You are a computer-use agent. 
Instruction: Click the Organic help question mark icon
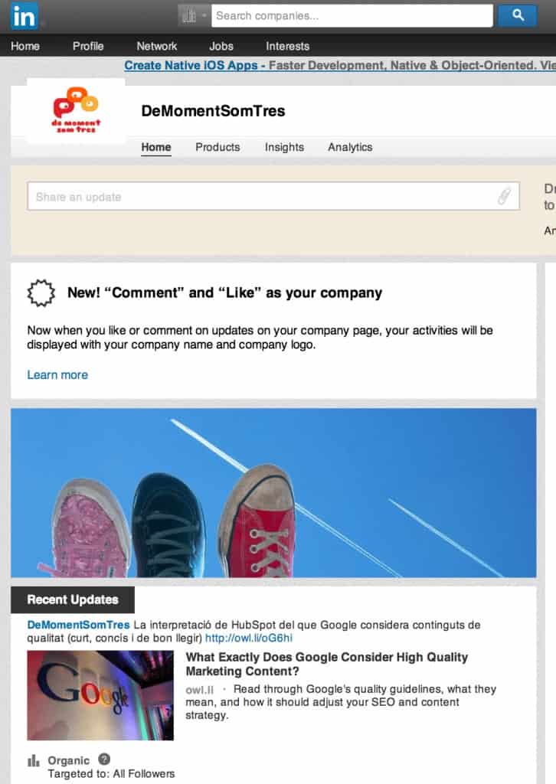point(104,759)
